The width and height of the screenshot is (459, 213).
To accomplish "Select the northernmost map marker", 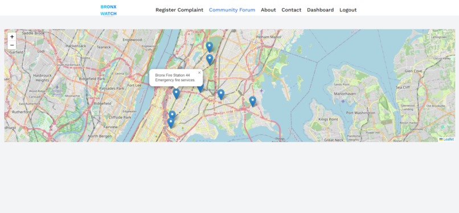I will tap(209, 47).
